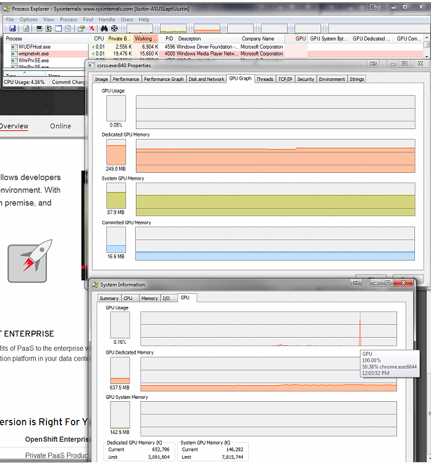Viewport: 431px width, 463px height.
Task: Click the System GPU Memory gauge showing 87.9 MB
Action: pos(116,196)
